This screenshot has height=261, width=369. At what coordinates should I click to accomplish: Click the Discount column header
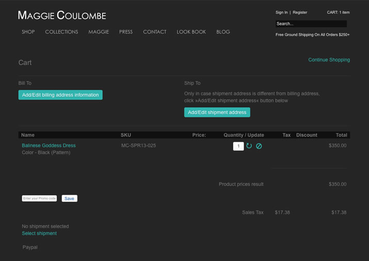307,135
